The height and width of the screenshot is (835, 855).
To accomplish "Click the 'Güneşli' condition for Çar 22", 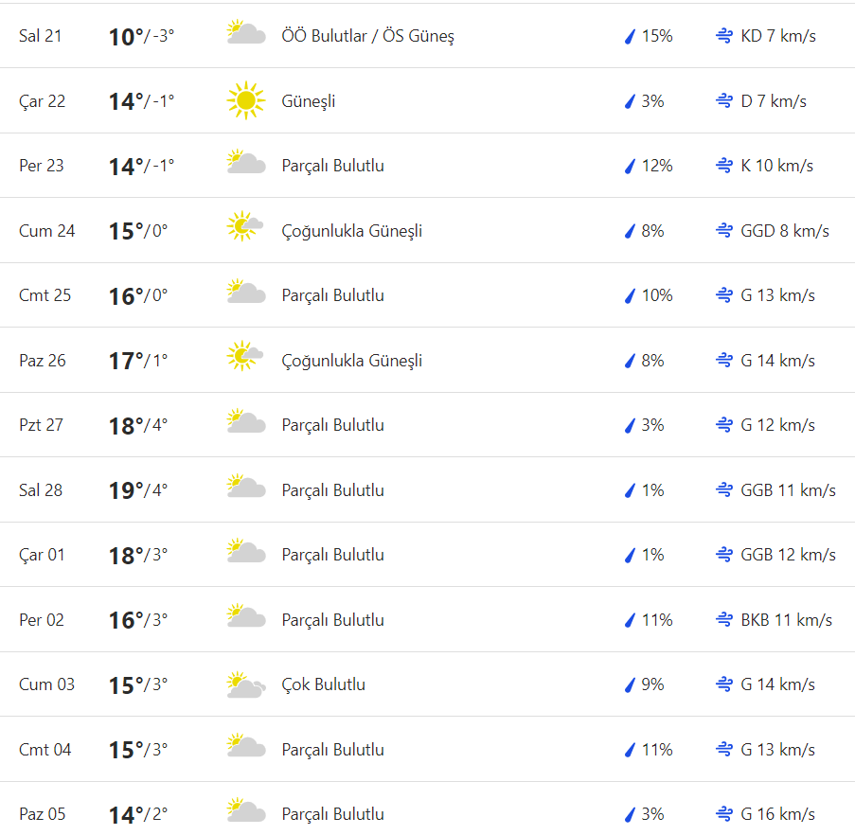I will [x=308, y=101].
